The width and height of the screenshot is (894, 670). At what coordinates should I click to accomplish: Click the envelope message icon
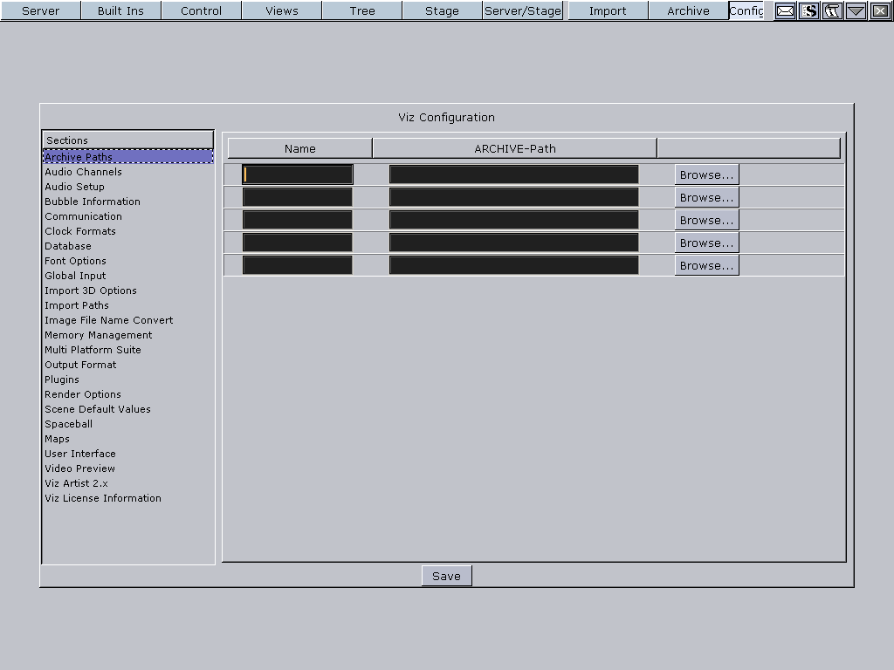785,10
